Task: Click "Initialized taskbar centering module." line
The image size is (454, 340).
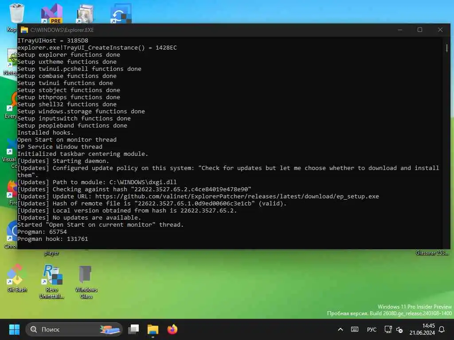Action: (83, 154)
